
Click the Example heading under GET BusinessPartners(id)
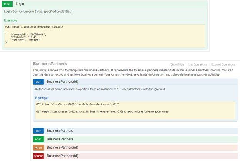pyautogui.click(x=41, y=98)
